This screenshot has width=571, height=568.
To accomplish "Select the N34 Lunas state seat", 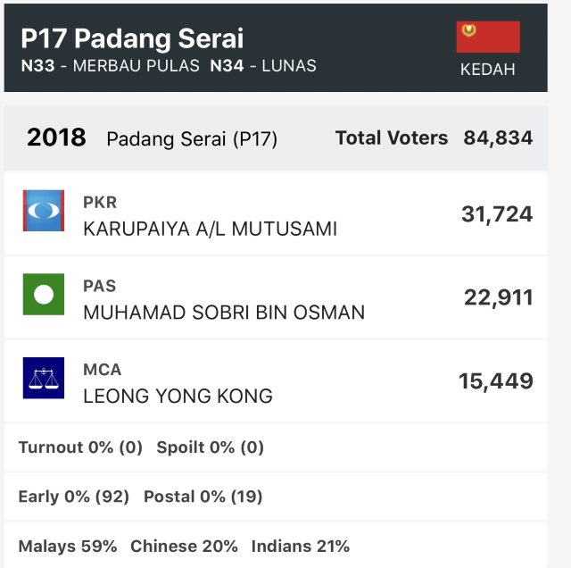I will [263, 66].
